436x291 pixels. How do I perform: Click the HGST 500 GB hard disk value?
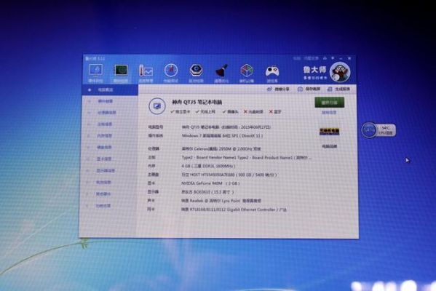(229, 175)
